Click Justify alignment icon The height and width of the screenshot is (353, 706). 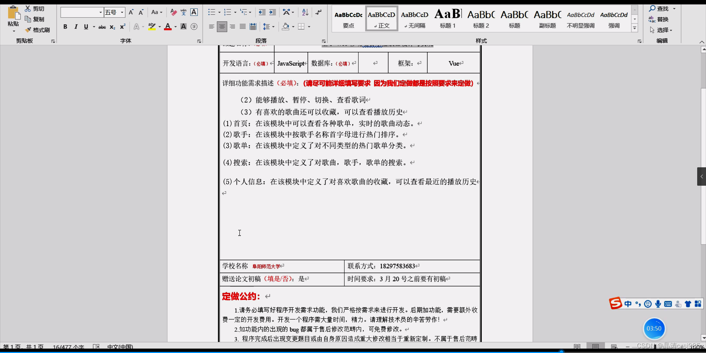(243, 26)
